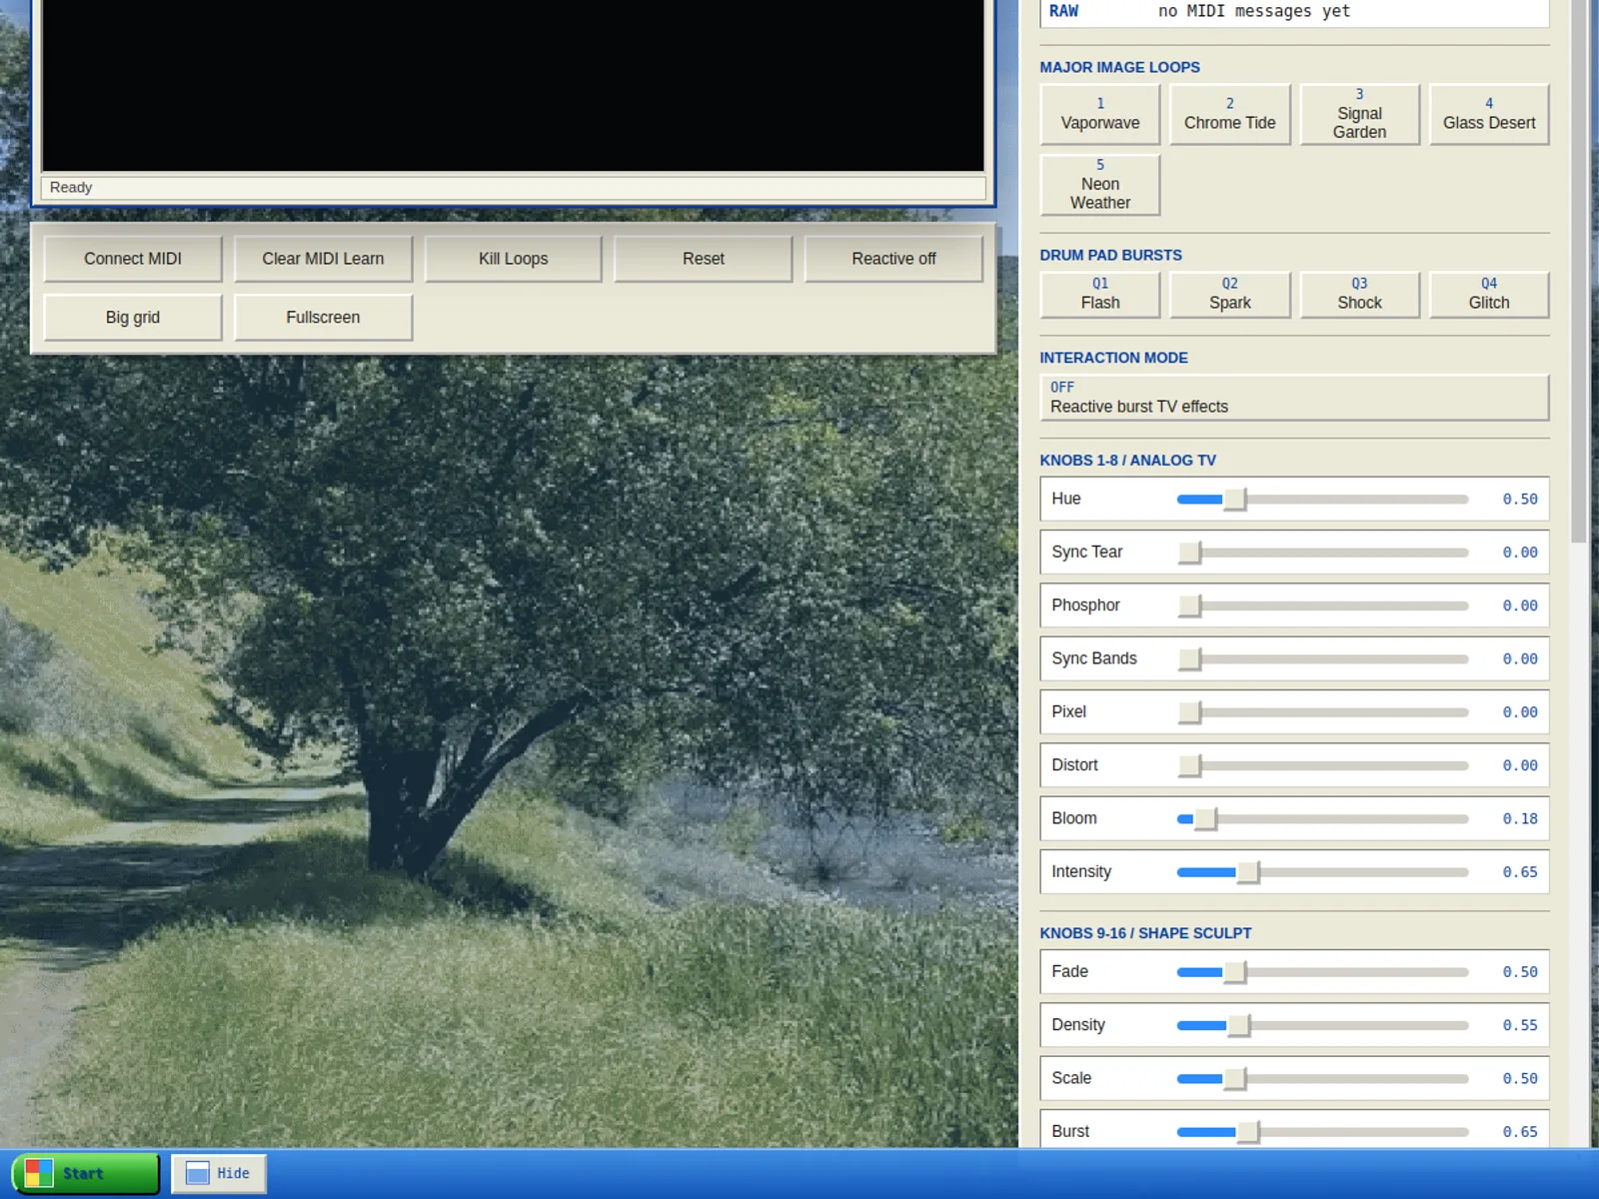This screenshot has height=1199, width=1599.
Task: Set the Sync Tear slider
Action: click(x=1322, y=553)
